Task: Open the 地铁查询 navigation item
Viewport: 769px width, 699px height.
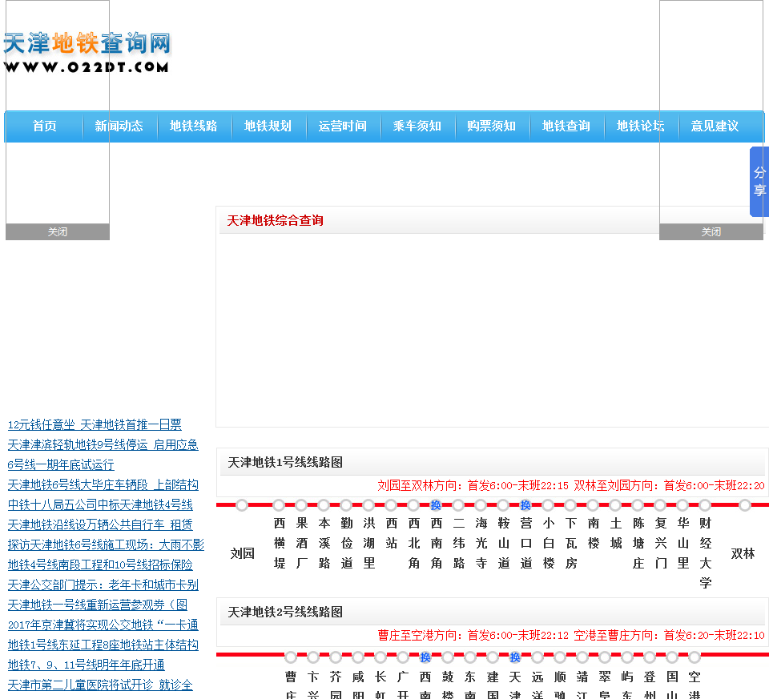Action: pyautogui.click(x=566, y=126)
